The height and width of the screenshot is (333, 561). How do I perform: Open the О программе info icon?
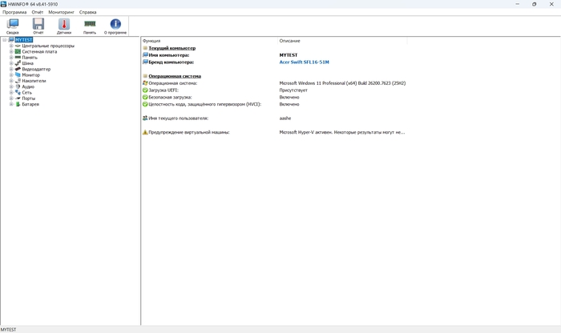(x=115, y=26)
